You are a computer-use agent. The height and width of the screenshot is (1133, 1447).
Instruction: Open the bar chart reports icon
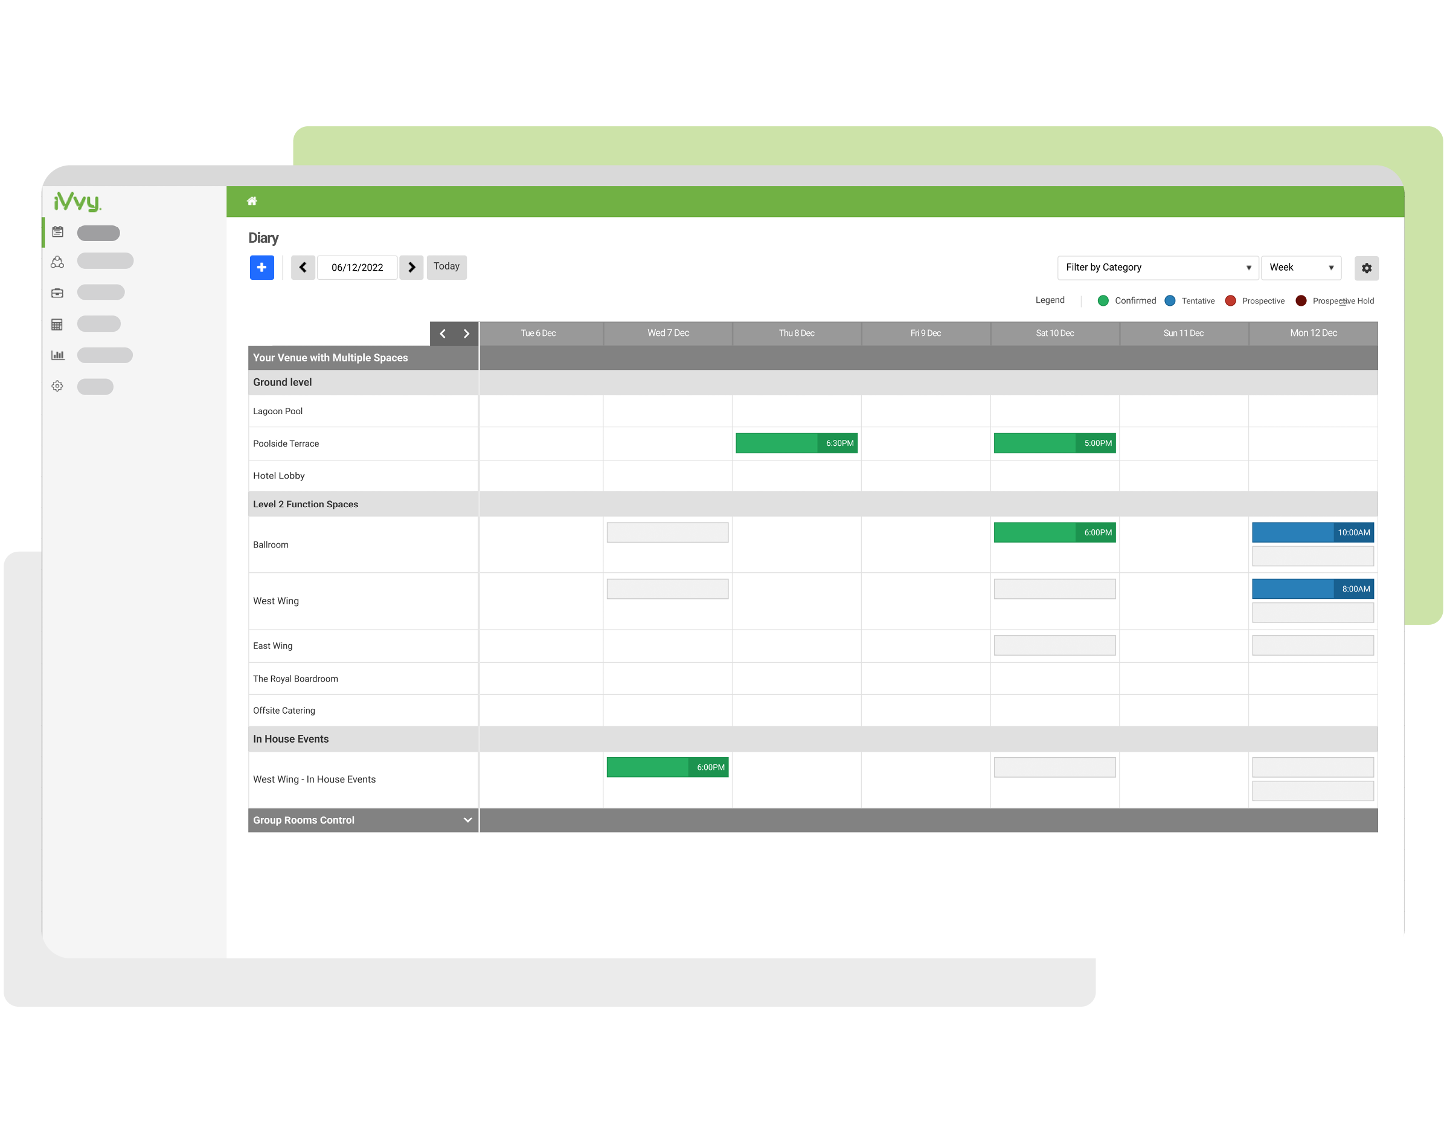click(57, 355)
